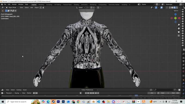The height and width of the screenshot is (104, 185).
Task: Open the viewport Select menu
Action: tap(27, 8)
